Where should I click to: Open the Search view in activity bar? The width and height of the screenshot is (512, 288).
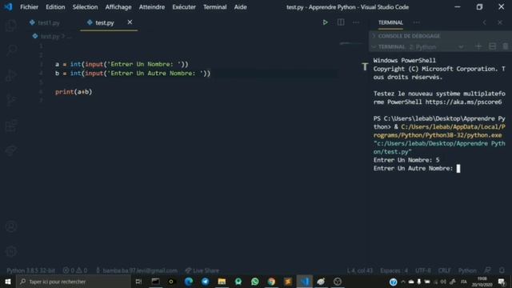tap(10, 50)
